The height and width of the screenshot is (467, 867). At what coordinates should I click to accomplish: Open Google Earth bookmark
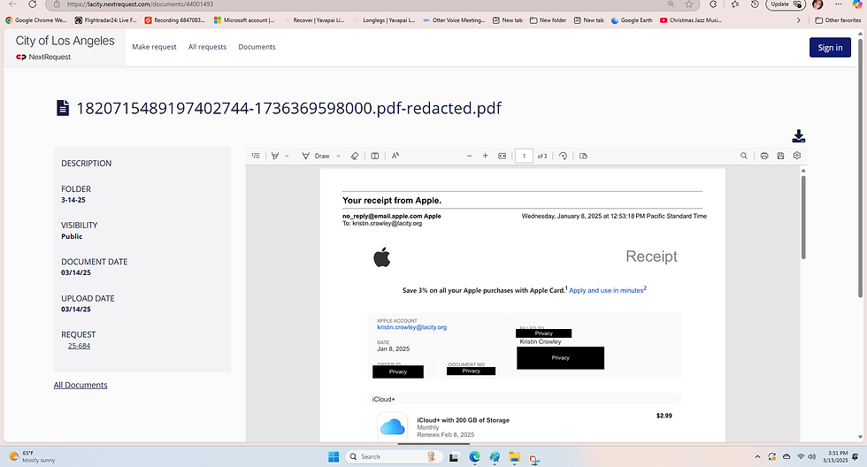tap(632, 19)
